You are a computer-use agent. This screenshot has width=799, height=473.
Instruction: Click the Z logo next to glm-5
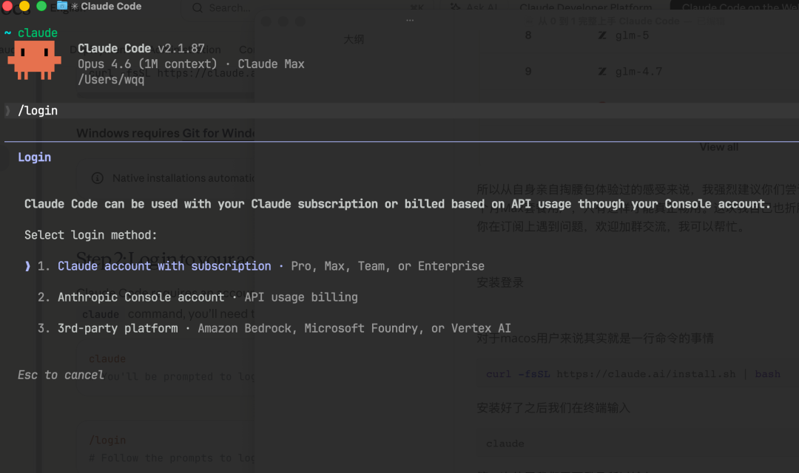click(602, 35)
